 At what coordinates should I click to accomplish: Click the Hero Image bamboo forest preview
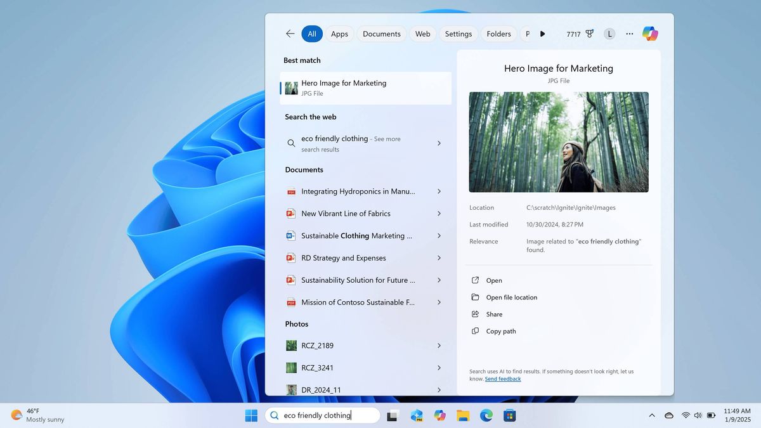pyautogui.click(x=558, y=141)
